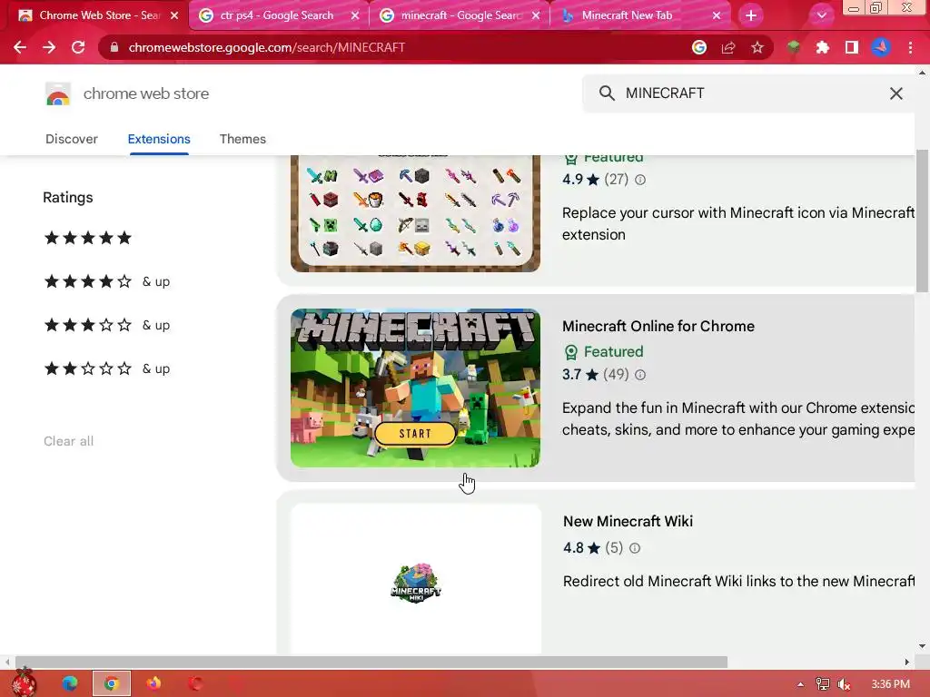Click the vertical scrollbar thumb
The height and width of the screenshot is (697, 930).
point(923,221)
